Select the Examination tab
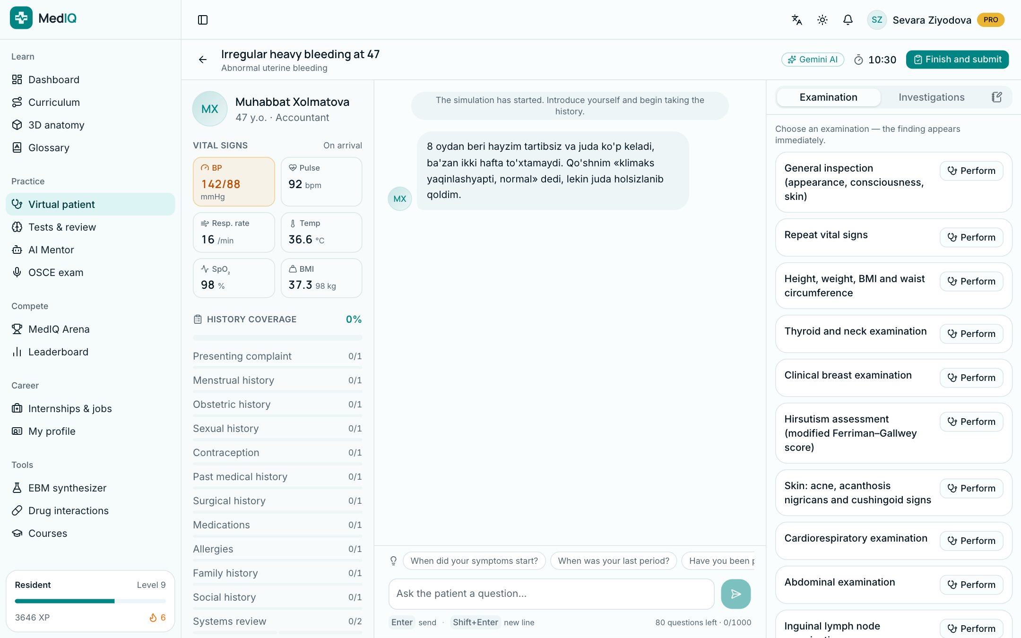The image size is (1021, 638). tap(828, 97)
